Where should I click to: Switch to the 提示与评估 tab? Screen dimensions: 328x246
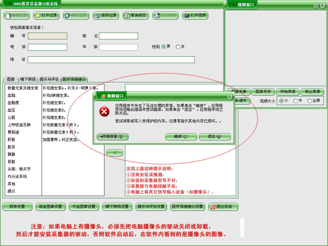pyautogui.click(x=49, y=79)
